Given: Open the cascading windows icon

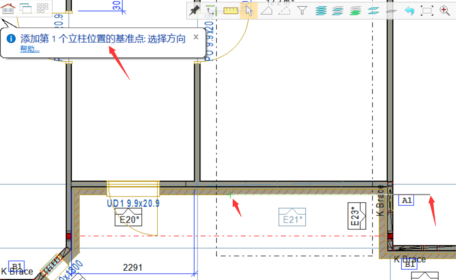Looking at the screenshot, I should pos(25,8).
